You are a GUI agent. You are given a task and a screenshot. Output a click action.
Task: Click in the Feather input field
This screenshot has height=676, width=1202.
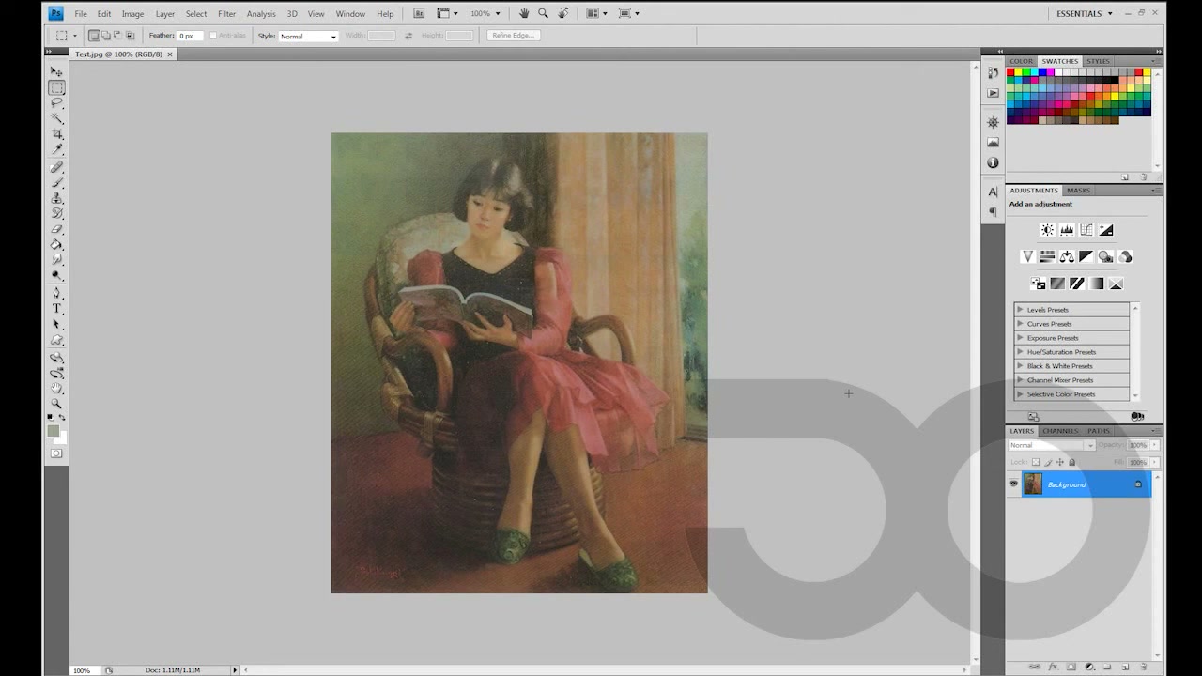pyautogui.click(x=190, y=36)
